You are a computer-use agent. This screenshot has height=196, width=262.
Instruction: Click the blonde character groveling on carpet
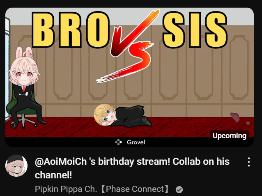pos(122,116)
